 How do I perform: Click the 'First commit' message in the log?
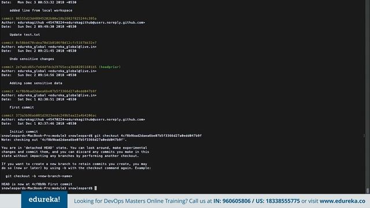coord(22,107)
